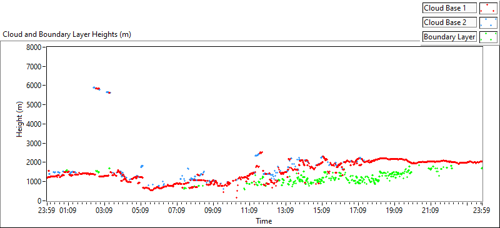This screenshot has height=228, width=500.
Task: Click the isolated red point near 0 m
Action: [236, 198]
